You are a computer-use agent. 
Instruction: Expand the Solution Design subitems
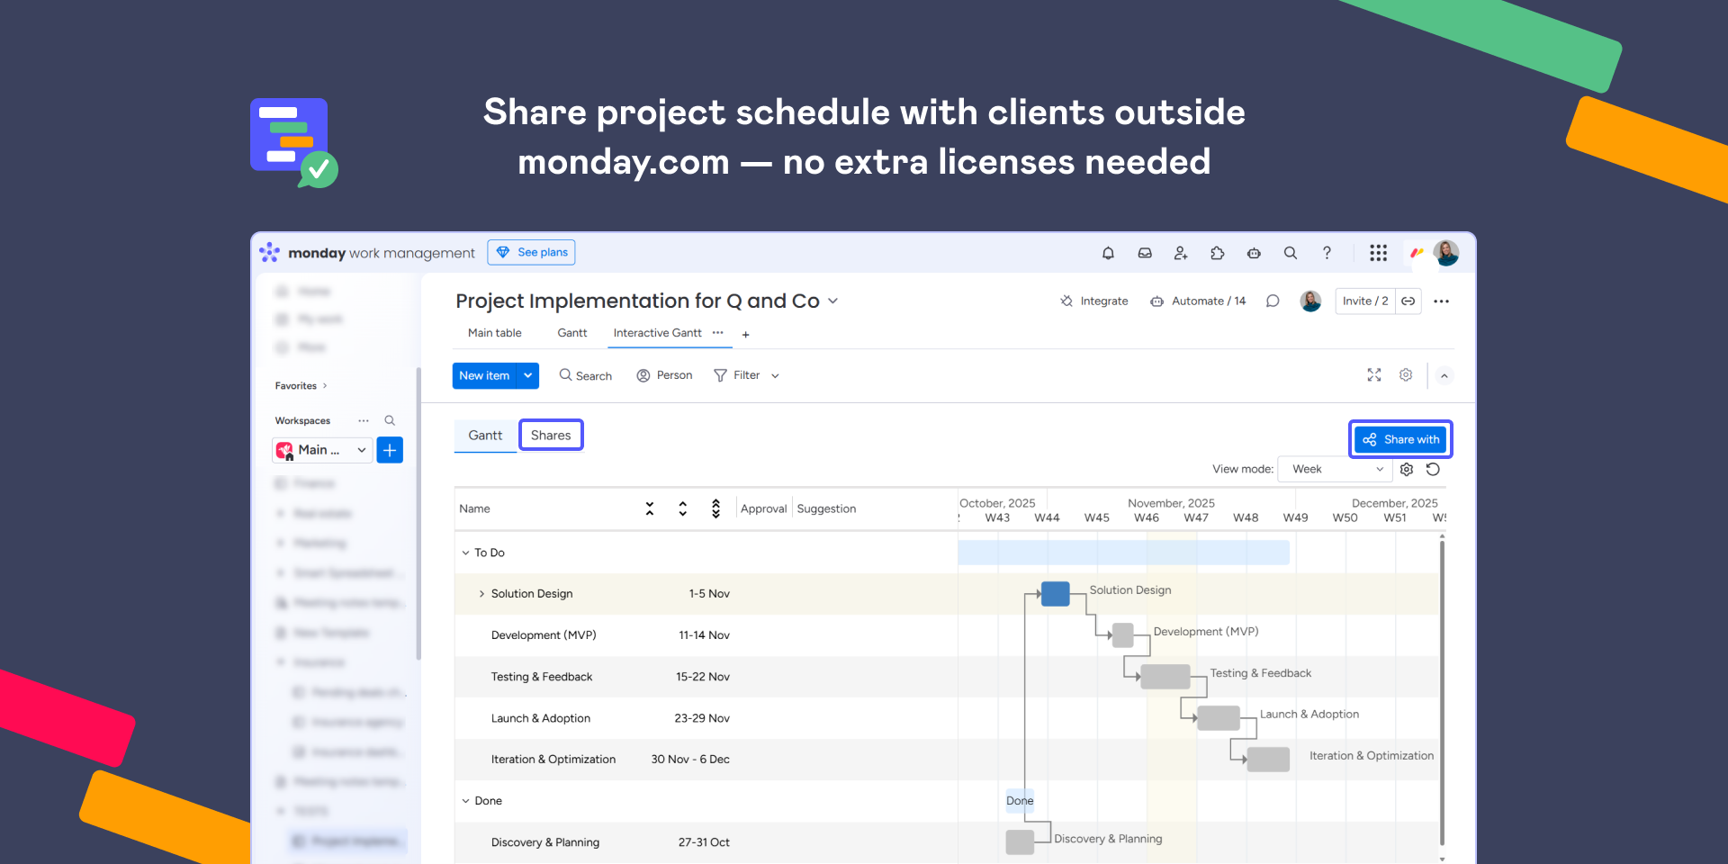pos(481,594)
